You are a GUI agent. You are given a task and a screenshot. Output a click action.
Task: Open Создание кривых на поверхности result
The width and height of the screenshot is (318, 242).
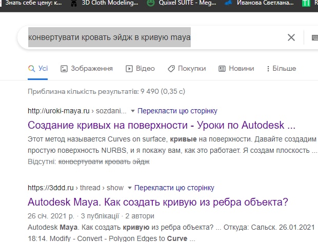(162, 125)
